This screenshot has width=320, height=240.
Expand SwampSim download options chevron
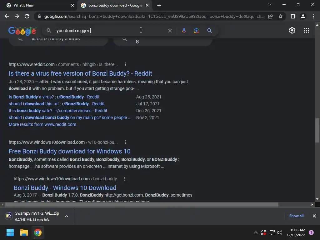pyautogui.click(x=67, y=216)
